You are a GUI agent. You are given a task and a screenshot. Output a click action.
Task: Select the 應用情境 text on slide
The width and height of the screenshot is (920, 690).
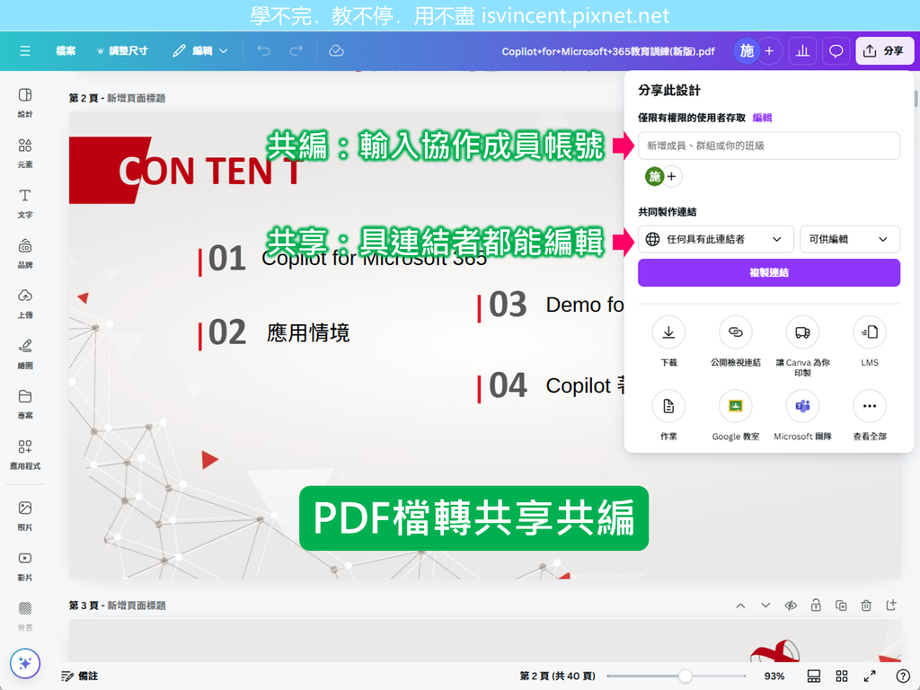[308, 332]
